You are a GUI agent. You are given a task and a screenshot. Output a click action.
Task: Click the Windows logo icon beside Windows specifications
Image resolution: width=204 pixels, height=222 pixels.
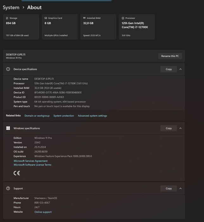(x=8, y=128)
